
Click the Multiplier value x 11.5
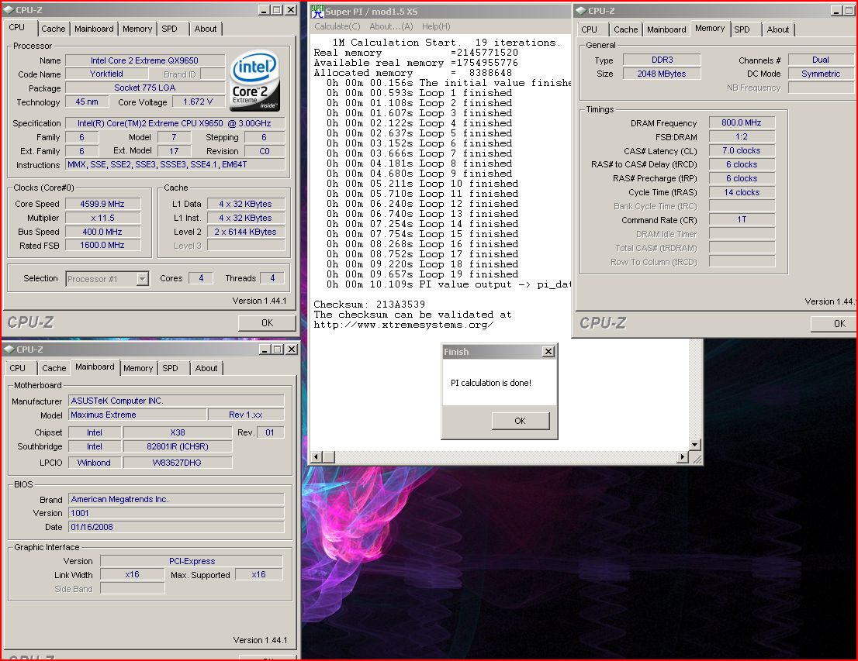tap(102, 218)
